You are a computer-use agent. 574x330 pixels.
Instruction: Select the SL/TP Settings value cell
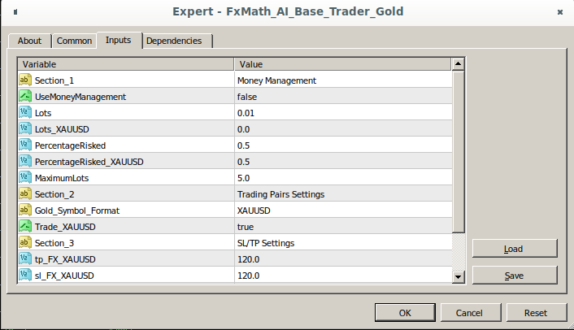click(343, 243)
